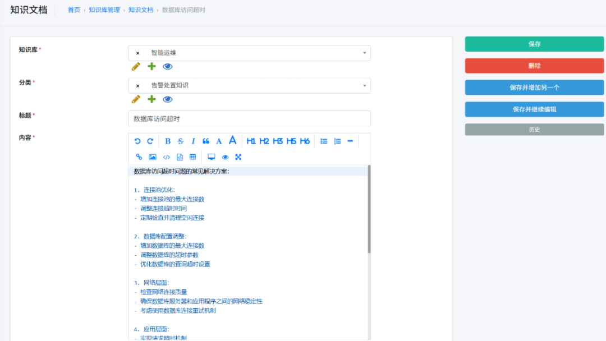The width and height of the screenshot is (606, 341).
Task: Toggle editor preview with the eye icon
Action: point(224,156)
